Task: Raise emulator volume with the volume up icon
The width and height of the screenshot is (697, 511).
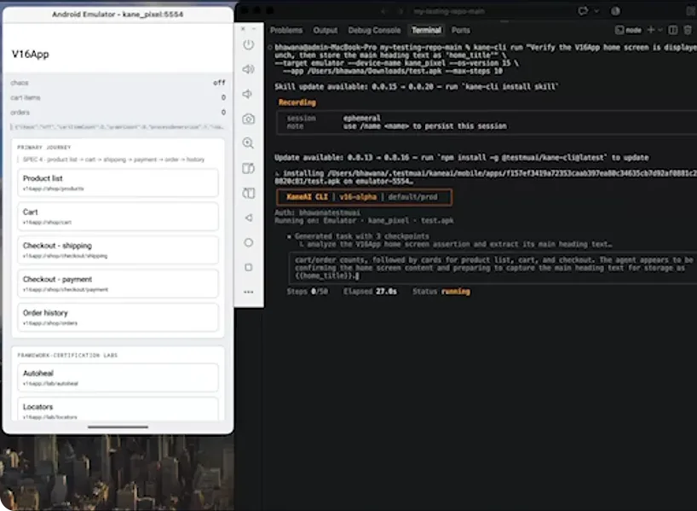Action: tap(249, 69)
